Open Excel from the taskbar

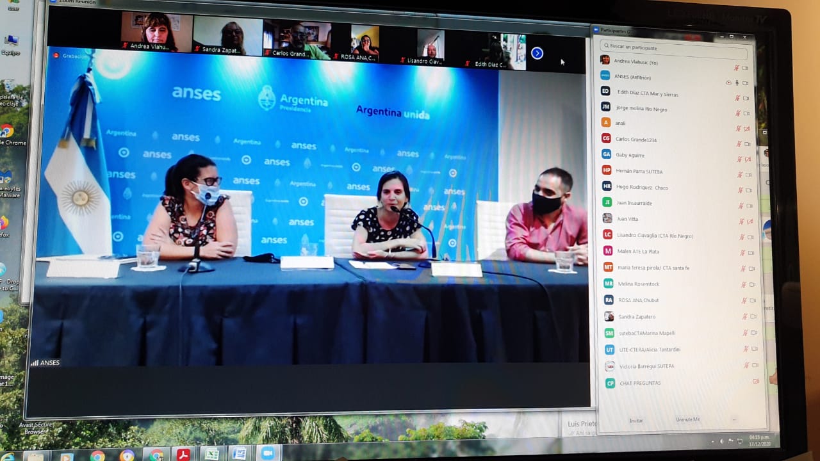[211, 455]
